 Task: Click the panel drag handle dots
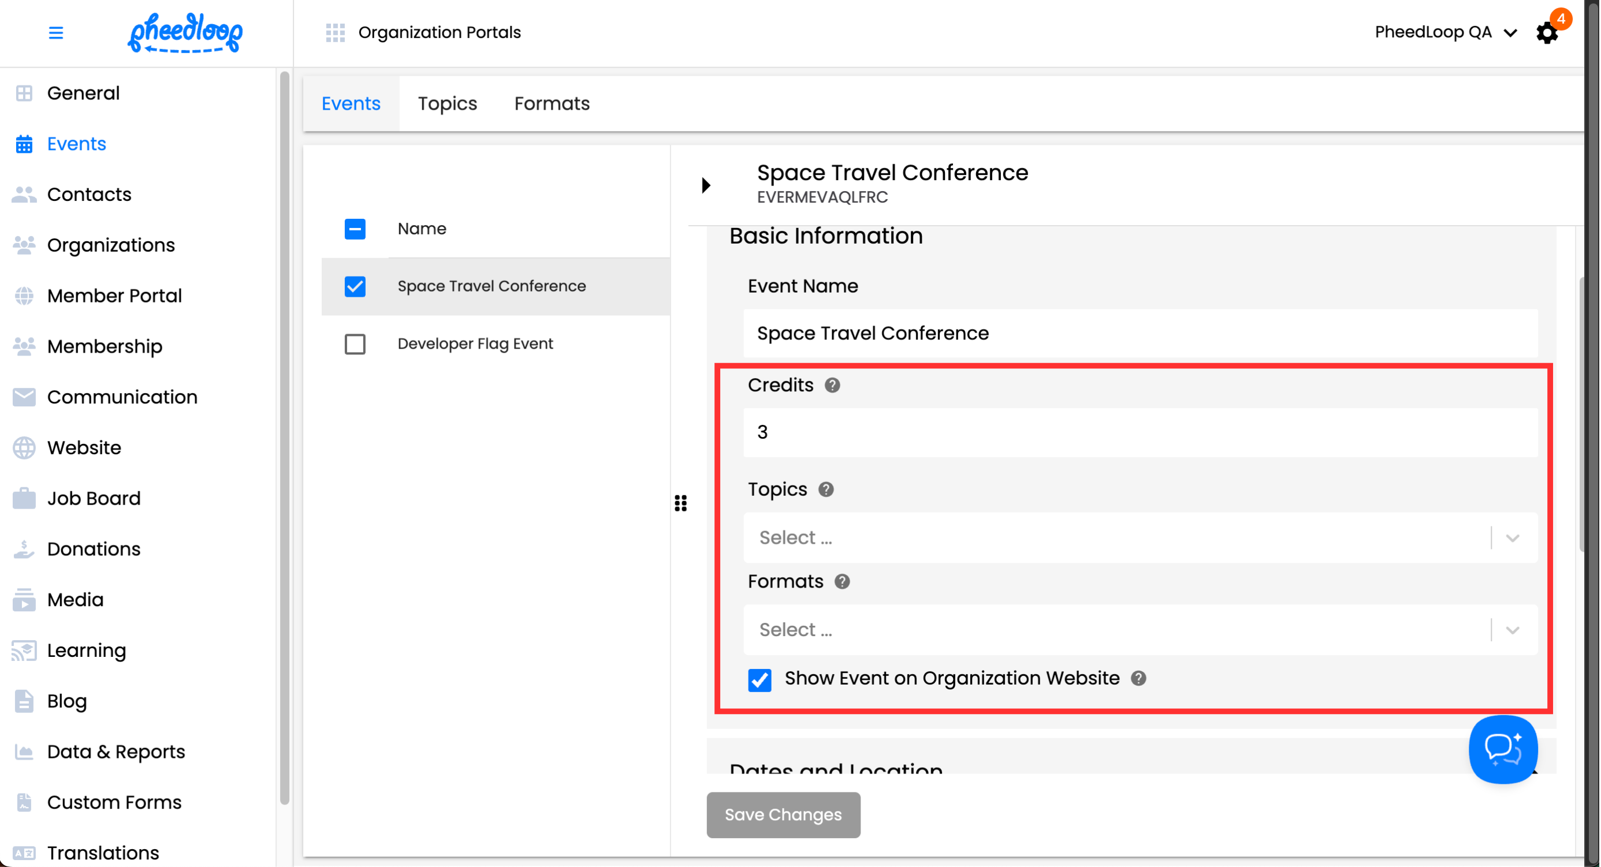click(680, 502)
